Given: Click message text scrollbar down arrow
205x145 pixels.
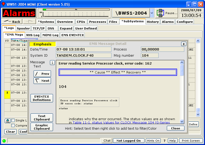Looking at the screenshot, I should click(x=182, y=122).
